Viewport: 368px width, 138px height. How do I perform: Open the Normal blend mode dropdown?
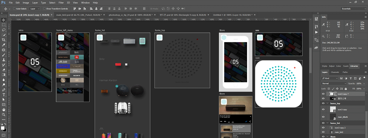333,83
